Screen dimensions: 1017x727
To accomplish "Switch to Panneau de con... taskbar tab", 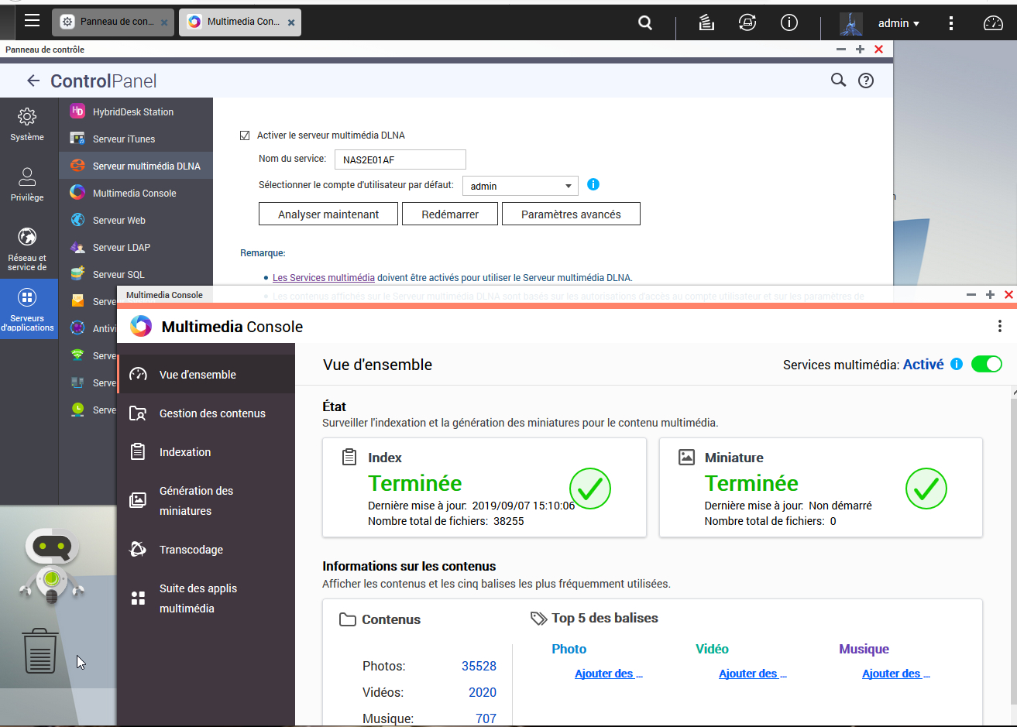I will tap(112, 22).
